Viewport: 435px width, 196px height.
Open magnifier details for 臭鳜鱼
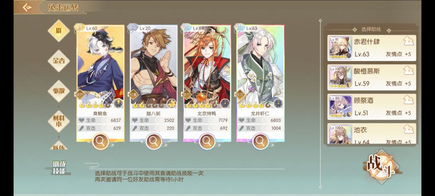(100, 142)
